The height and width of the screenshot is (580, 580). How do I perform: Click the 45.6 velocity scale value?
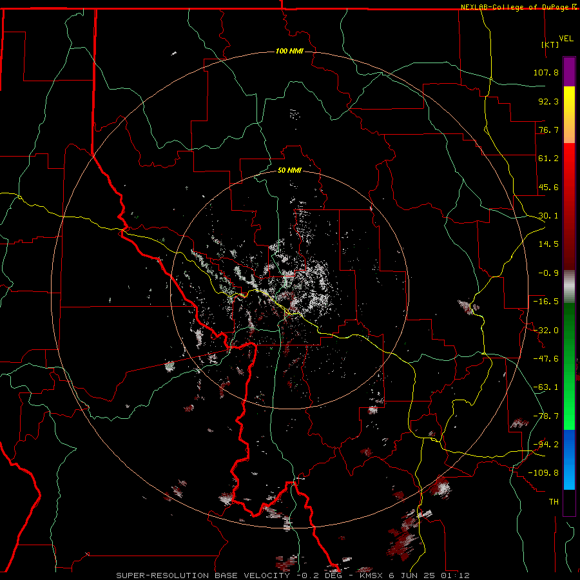tap(548, 187)
